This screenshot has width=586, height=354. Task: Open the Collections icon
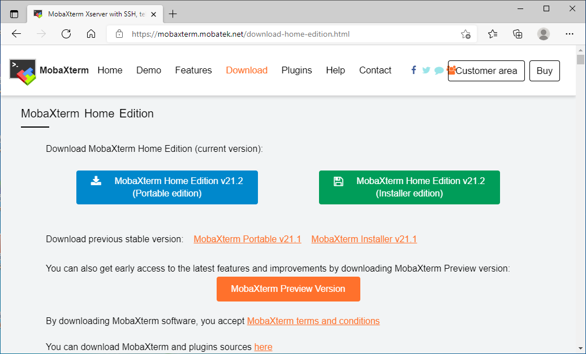pos(518,34)
